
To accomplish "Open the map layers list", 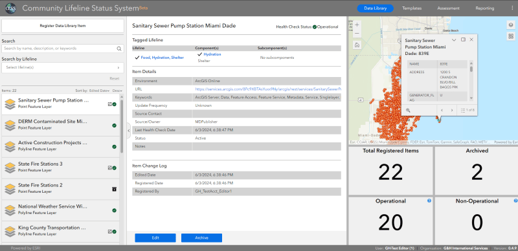I will pos(511,25).
